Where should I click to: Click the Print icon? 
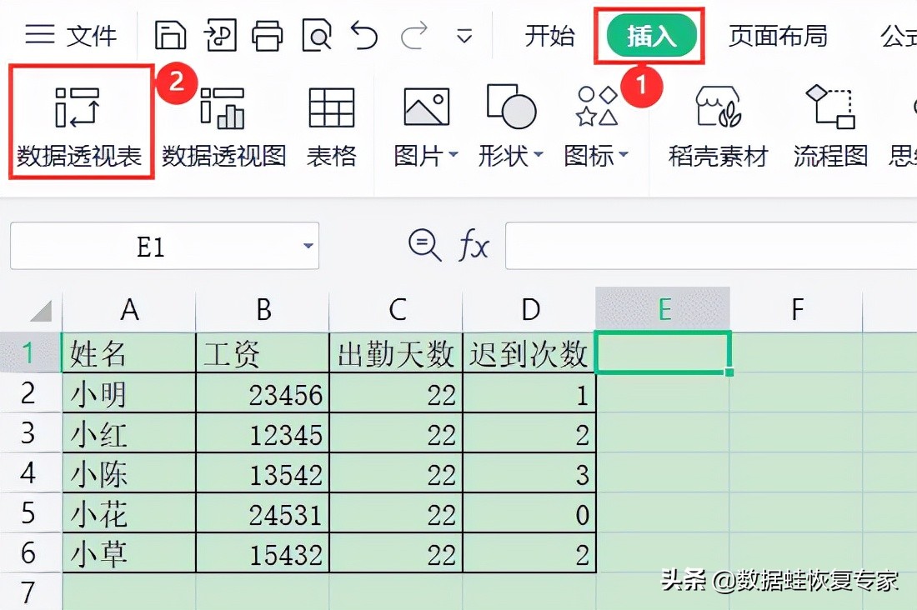[x=268, y=35]
